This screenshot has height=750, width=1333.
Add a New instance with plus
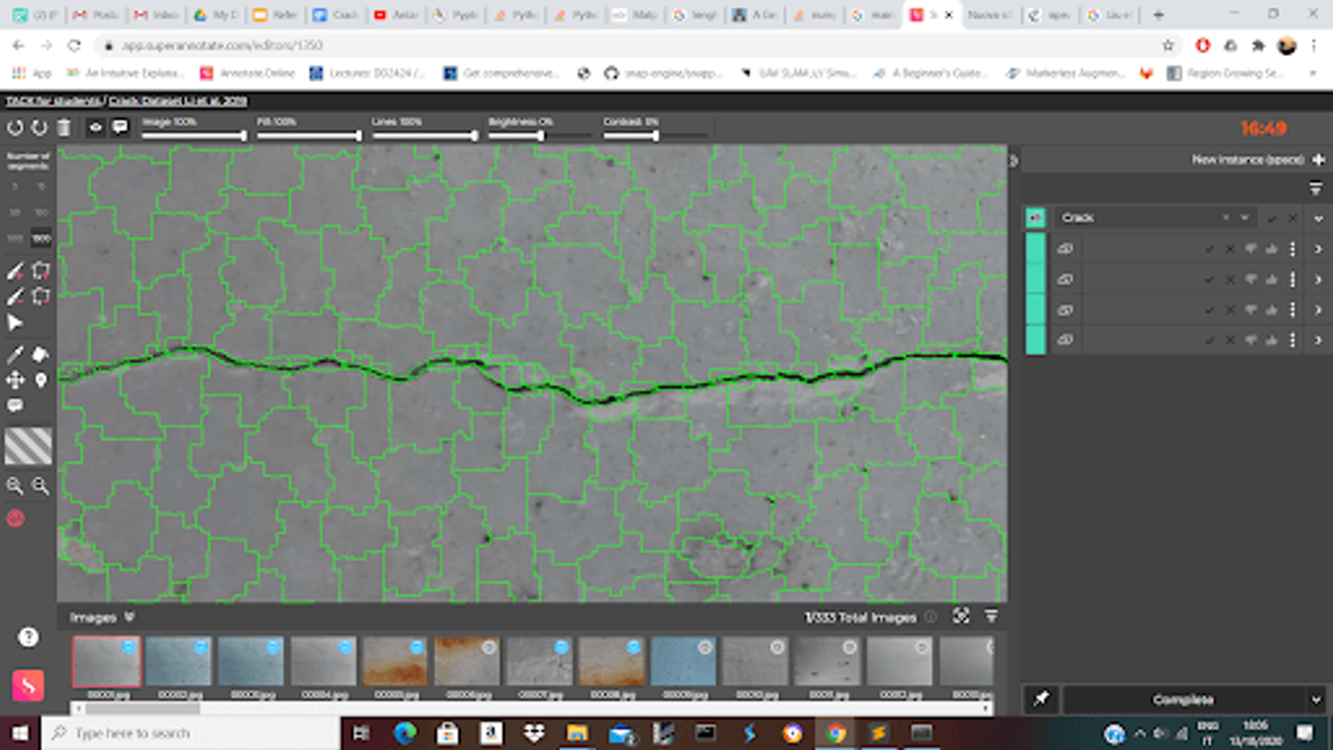(x=1319, y=160)
